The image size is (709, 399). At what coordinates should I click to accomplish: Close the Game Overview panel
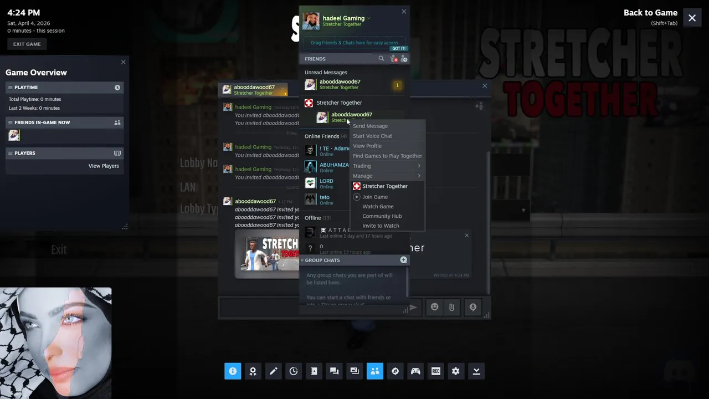124,62
